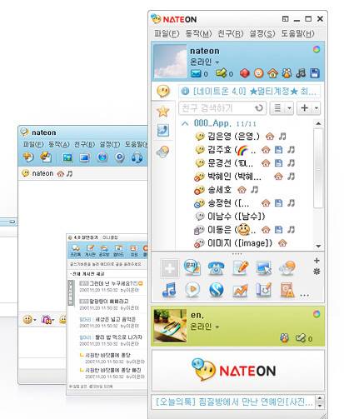Click the orange planet icon in shortcut panel
The image size is (344, 419).
click(287, 267)
